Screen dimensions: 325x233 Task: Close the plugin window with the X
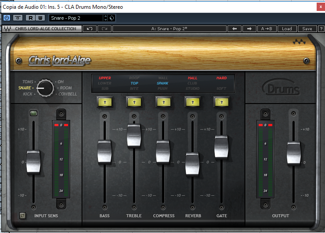321,7
